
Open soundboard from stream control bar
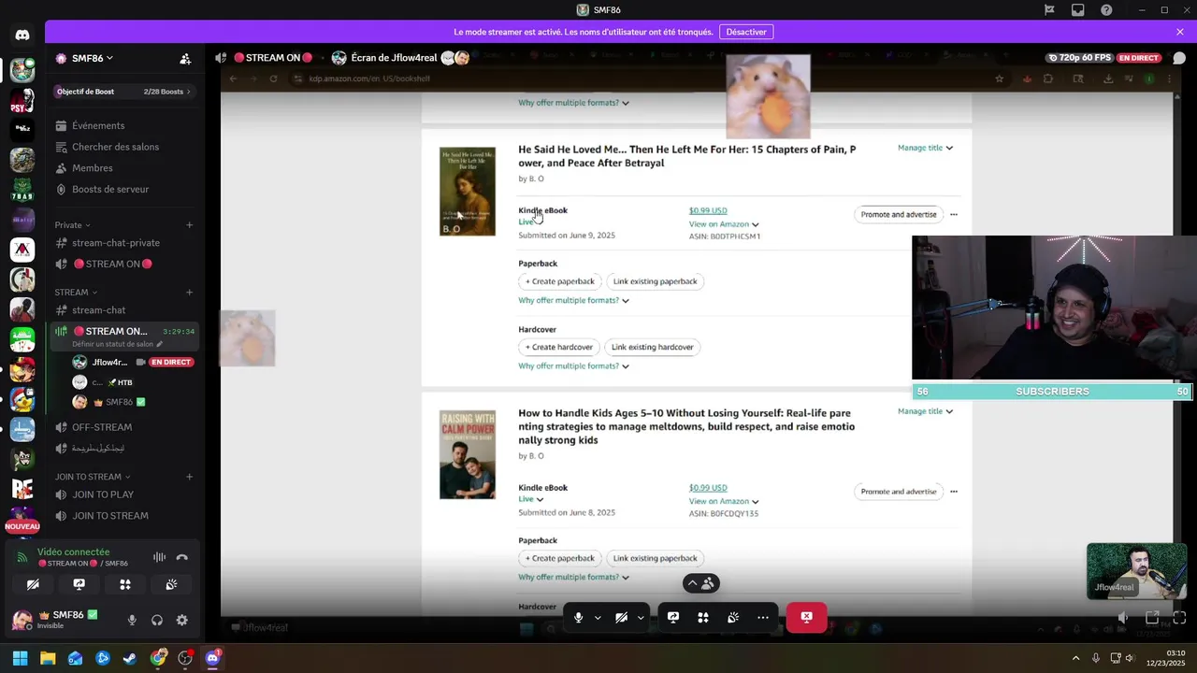(x=733, y=618)
